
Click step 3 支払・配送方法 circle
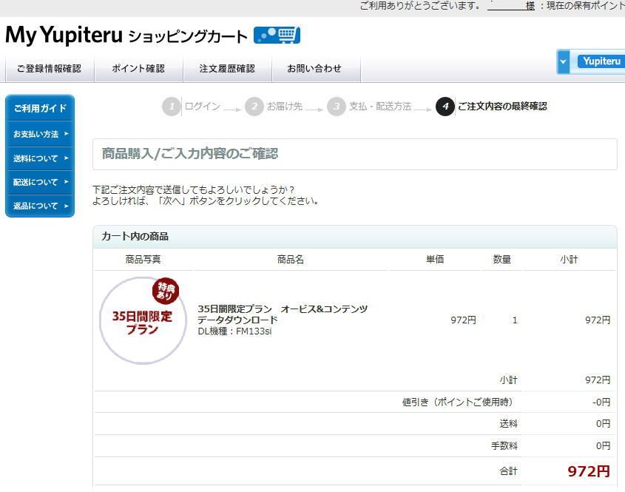337,107
